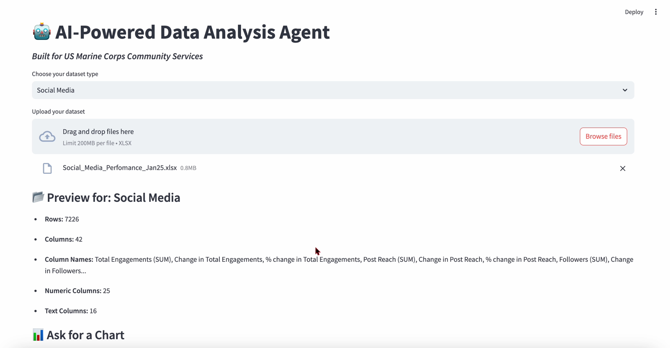Click the filename Social_Media_Perfomance_Jan25.xlsx

pos(119,168)
